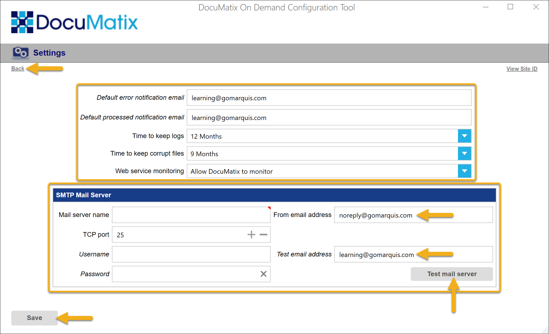Go Back to the previous screen

click(x=18, y=68)
